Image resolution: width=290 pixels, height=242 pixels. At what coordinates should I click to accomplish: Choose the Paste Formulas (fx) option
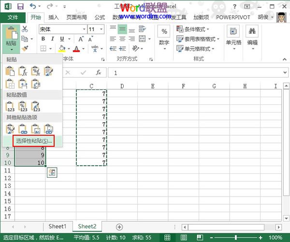23,71
